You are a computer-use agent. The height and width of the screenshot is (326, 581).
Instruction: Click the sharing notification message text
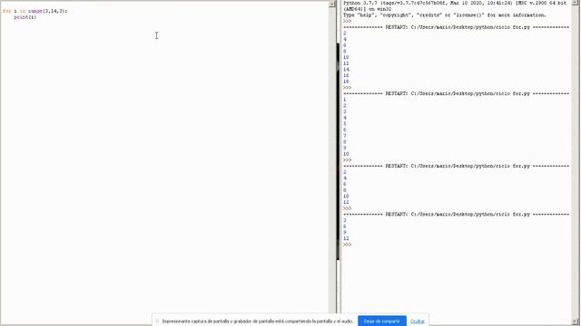tap(257, 321)
